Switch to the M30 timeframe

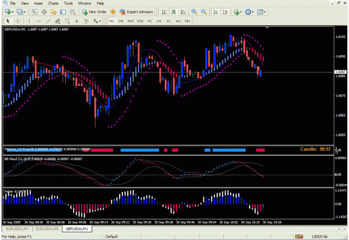[x=140, y=21]
